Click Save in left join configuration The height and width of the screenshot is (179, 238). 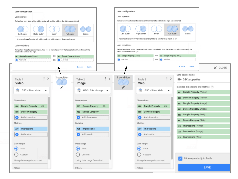point(89,67)
